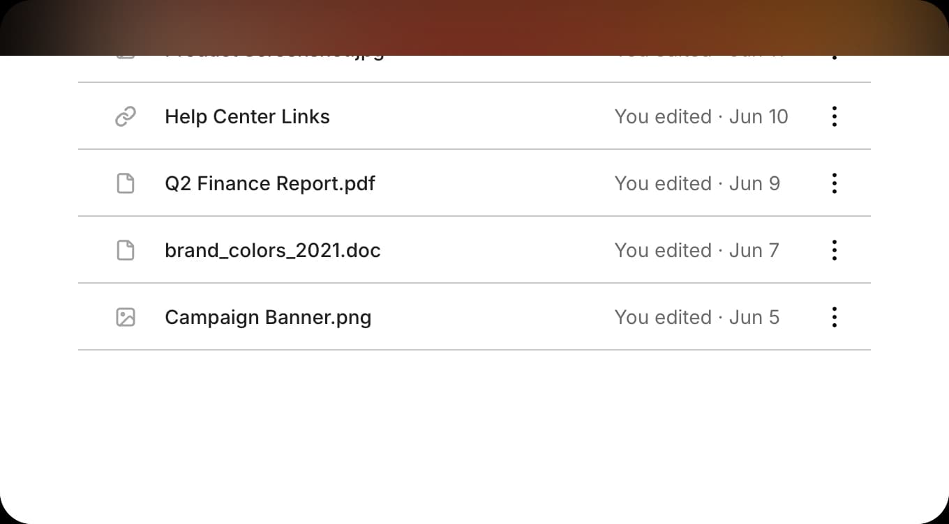949x524 pixels.
Task: Click the blurred gradient header bar
Action: 474,28
